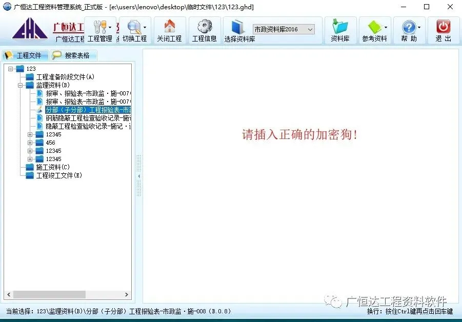This screenshot has height=322, width=462.
Task: Maximize the application window
Action: coord(427,7)
